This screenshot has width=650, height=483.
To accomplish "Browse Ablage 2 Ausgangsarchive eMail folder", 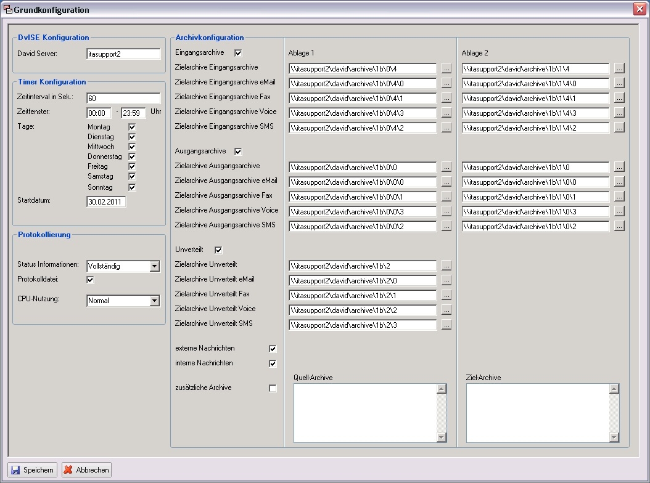I will click(619, 182).
